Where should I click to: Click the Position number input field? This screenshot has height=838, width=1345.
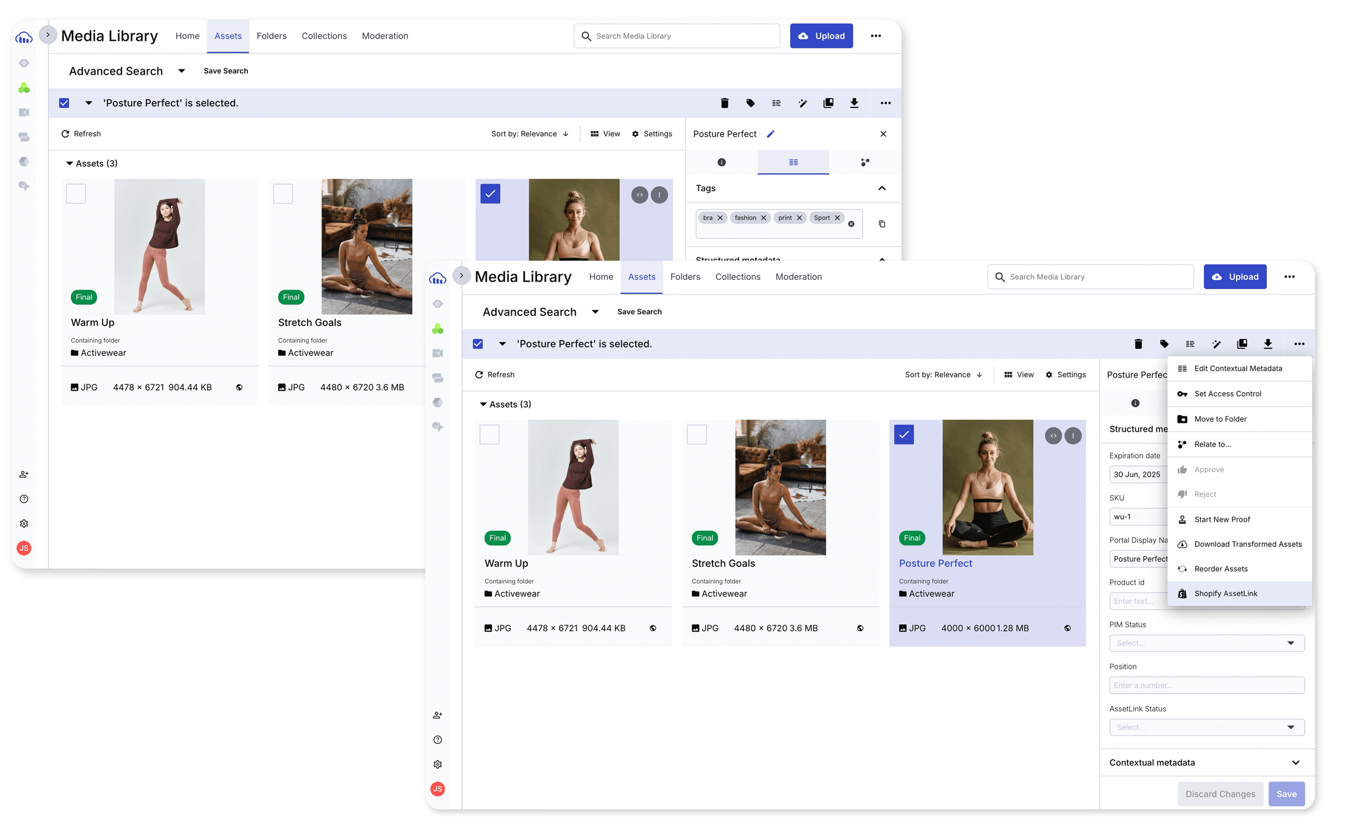pos(1206,685)
